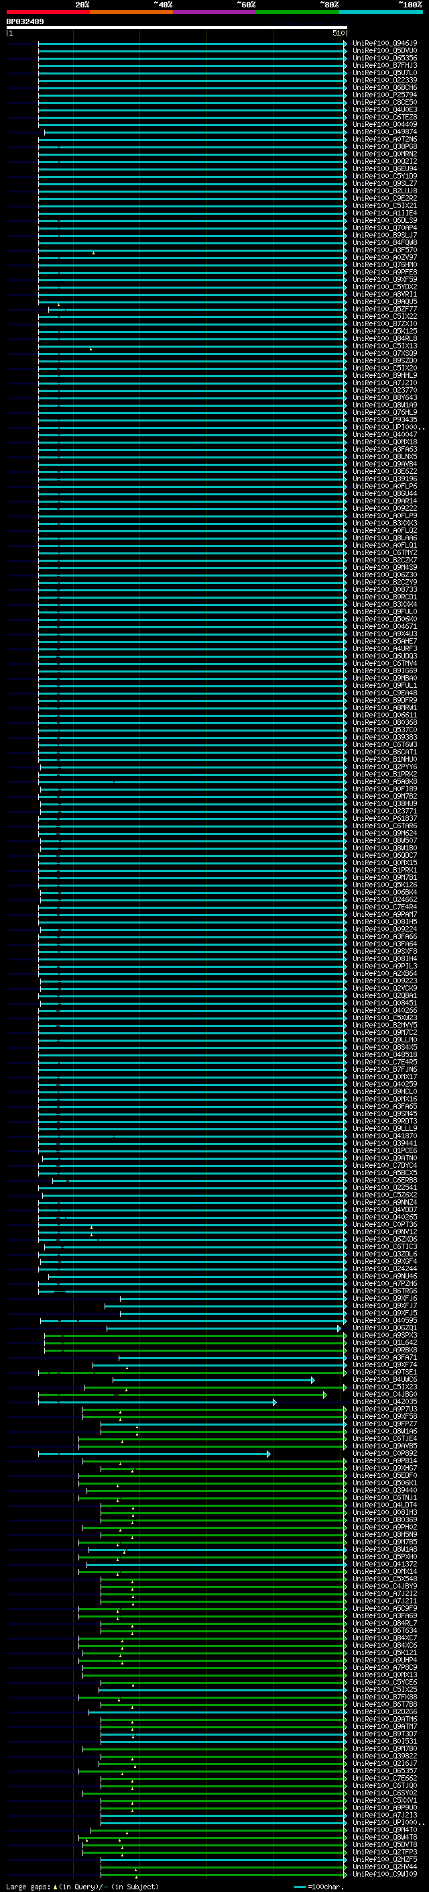Select label UniRef100_A3F570
Viewport: 429px width, 1892px height.
385,250
